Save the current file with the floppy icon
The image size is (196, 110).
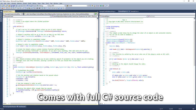[x=11, y=6]
